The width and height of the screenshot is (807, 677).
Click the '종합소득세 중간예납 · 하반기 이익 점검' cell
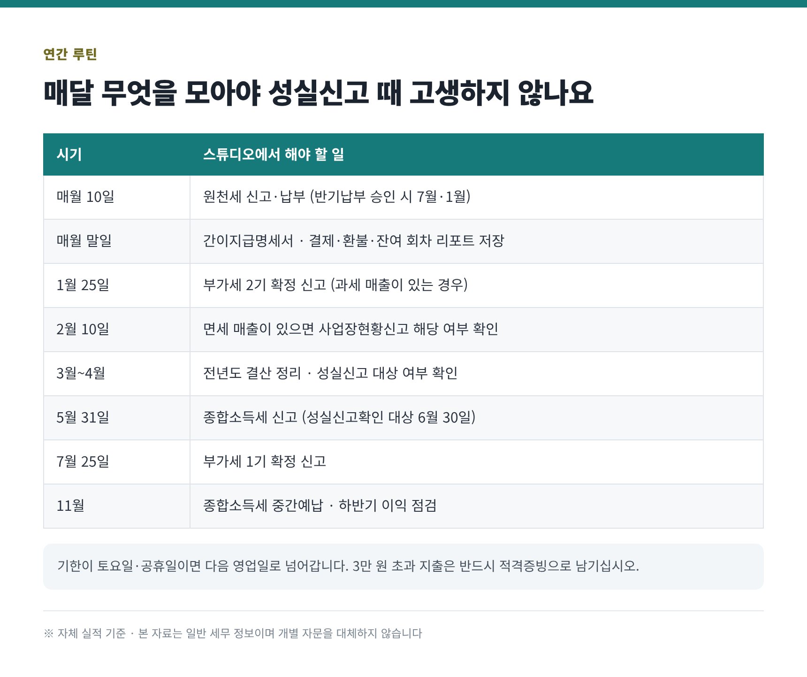coord(477,506)
